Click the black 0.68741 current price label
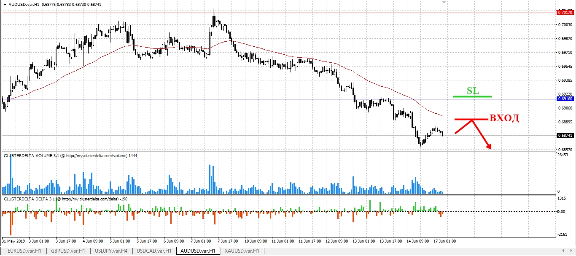The width and height of the screenshot is (576, 256). click(x=565, y=136)
